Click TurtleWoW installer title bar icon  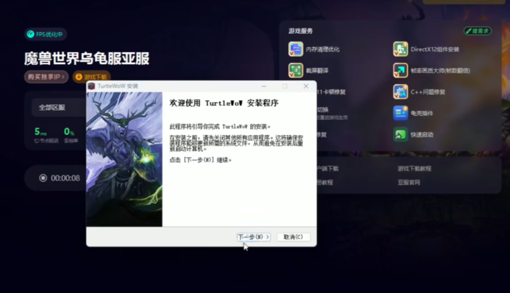coord(92,86)
